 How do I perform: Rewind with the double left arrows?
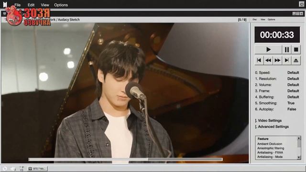tap(268, 60)
